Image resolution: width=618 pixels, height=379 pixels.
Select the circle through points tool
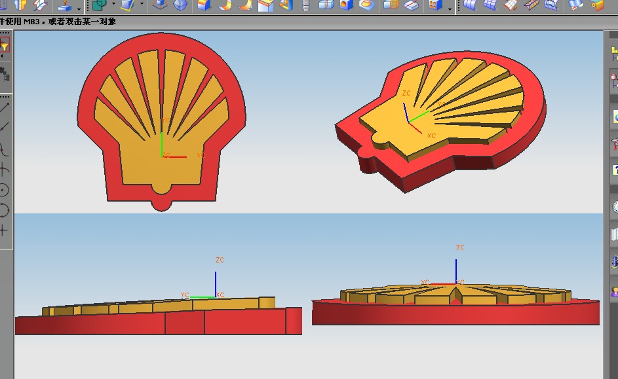click(x=4, y=210)
